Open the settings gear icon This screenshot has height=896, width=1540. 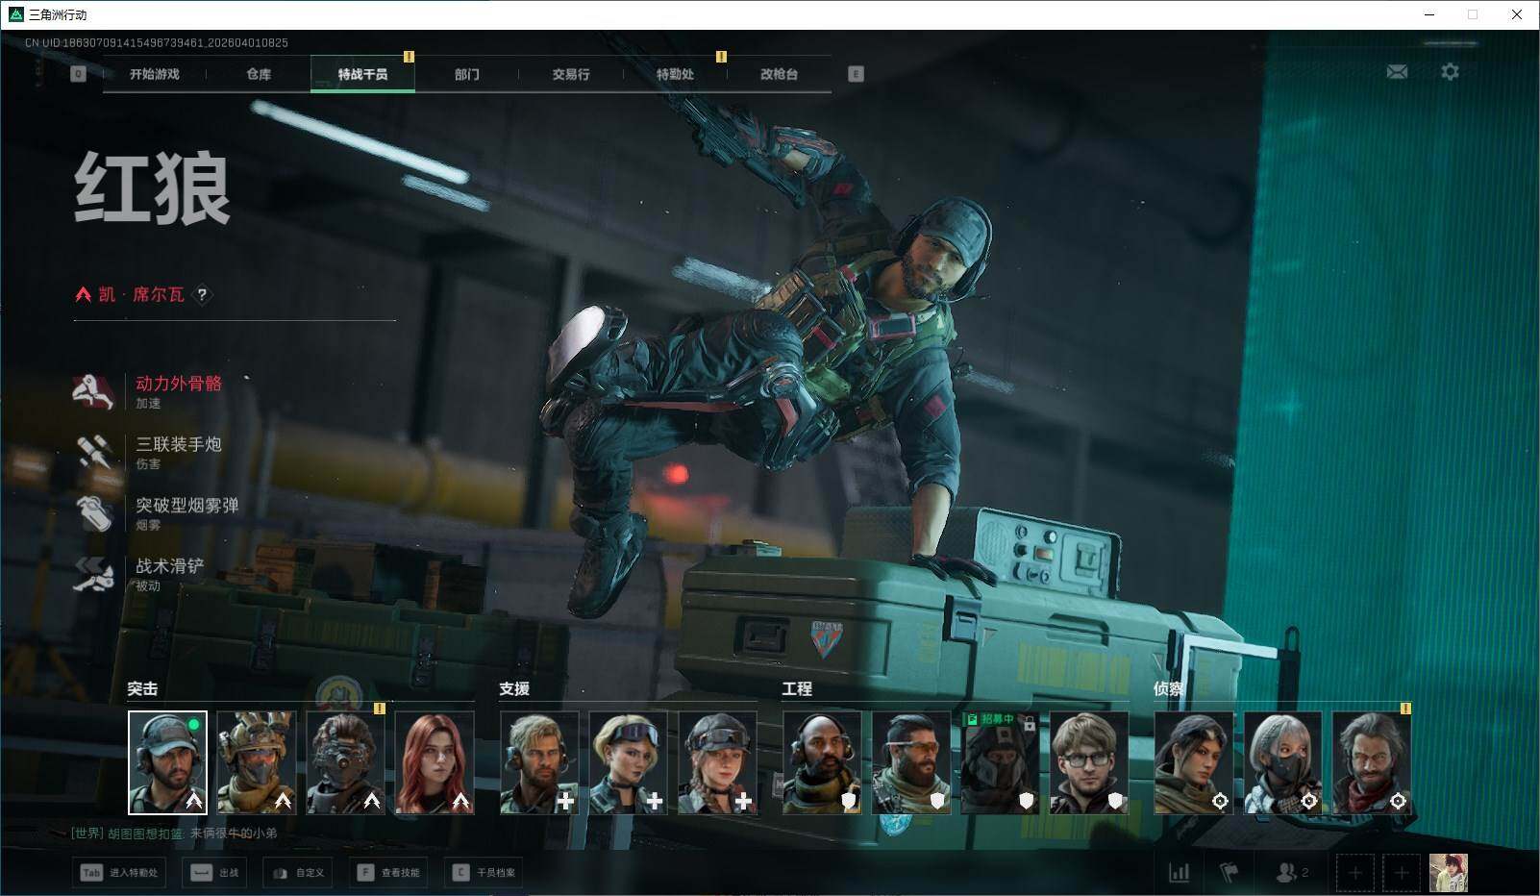click(1450, 72)
